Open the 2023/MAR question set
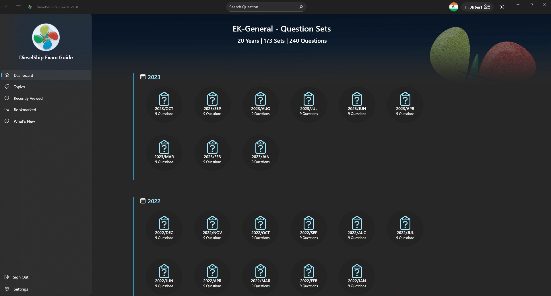551x296 pixels. 164,153
